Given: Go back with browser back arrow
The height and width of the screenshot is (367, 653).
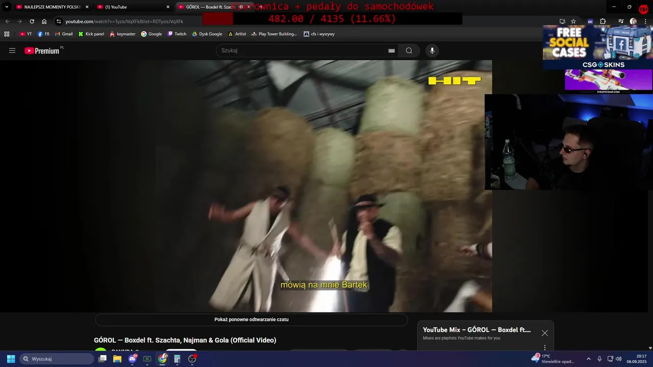Looking at the screenshot, I should coord(7,21).
